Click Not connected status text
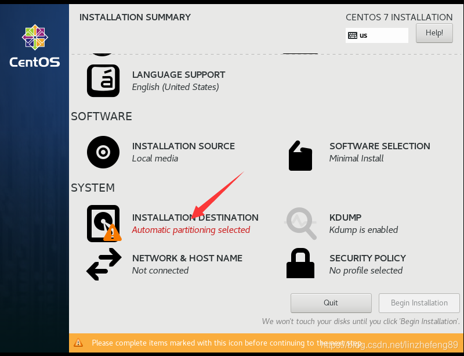Image resolution: width=464 pixels, height=356 pixels. (x=160, y=271)
